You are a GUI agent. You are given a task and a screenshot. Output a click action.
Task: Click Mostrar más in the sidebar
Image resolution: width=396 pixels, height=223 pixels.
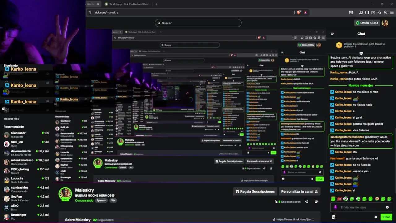click(x=11, y=119)
